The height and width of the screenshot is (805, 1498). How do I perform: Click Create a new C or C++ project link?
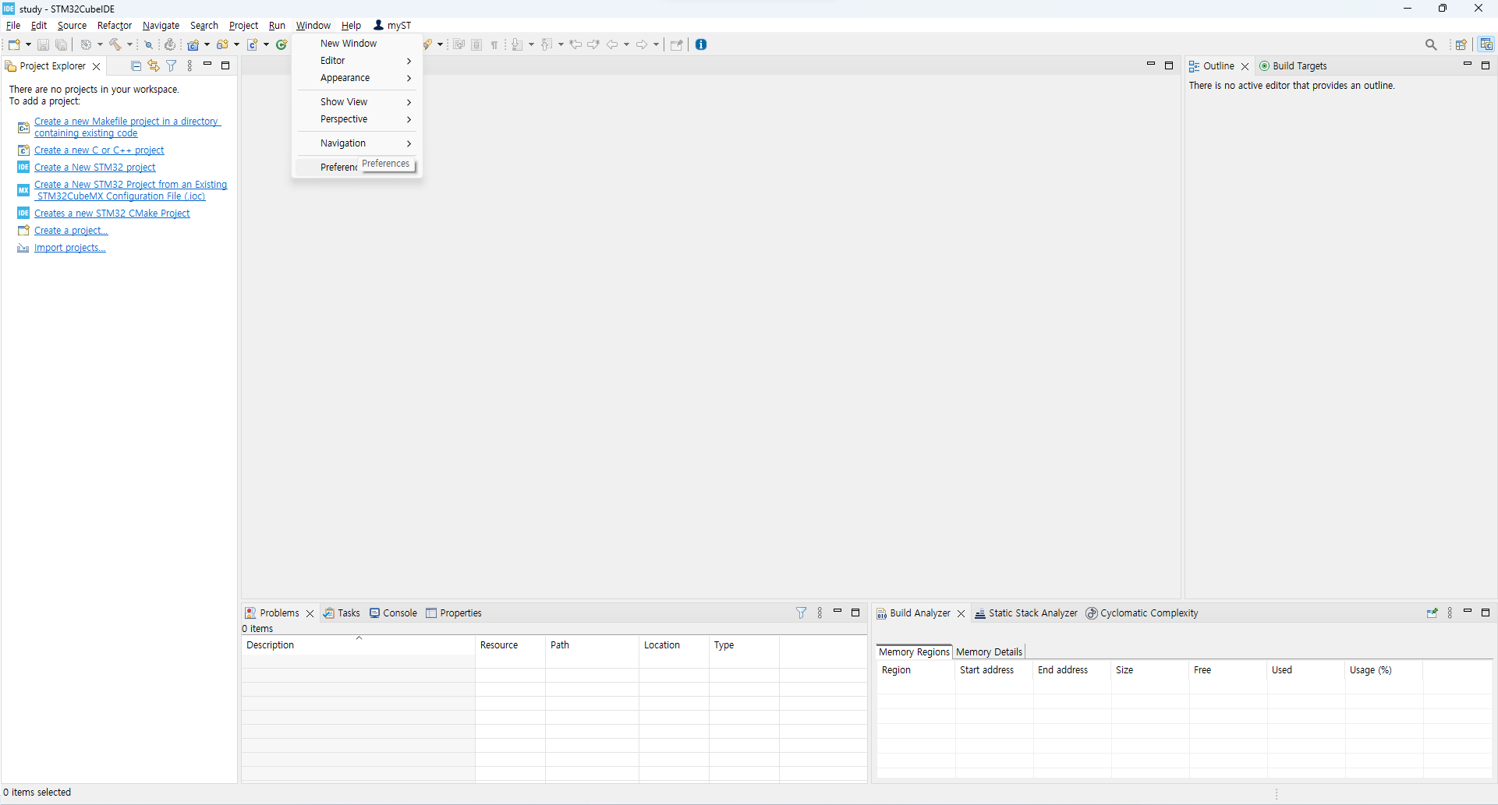(x=99, y=150)
